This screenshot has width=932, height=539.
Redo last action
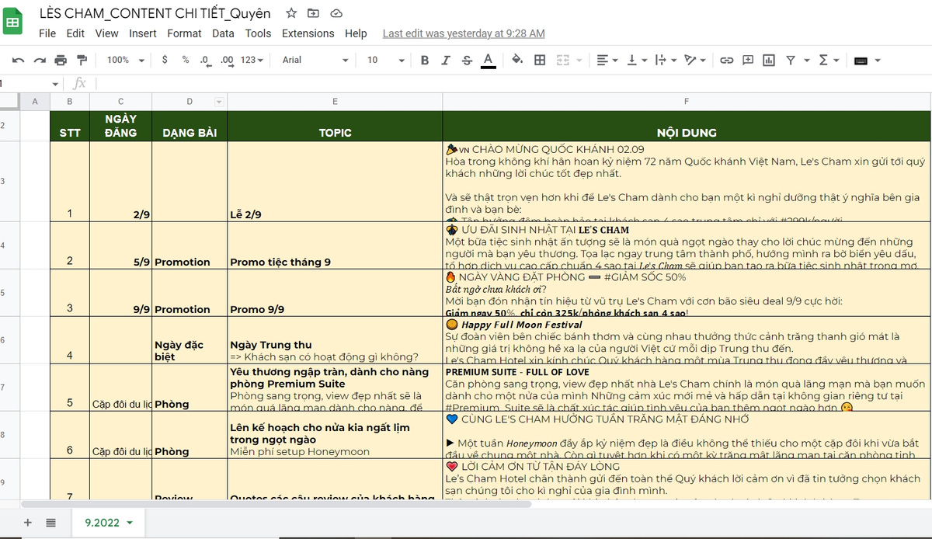[40, 60]
